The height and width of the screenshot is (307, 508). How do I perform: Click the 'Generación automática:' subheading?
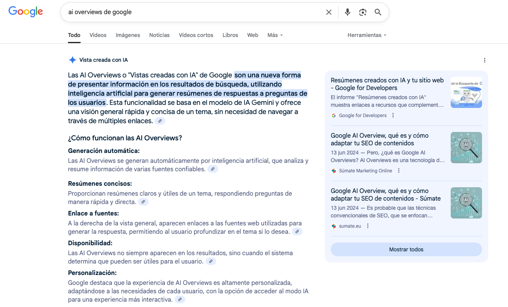click(x=104, y=151)
